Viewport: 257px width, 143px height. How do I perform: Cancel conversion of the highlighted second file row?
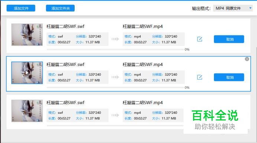[229, 77]
